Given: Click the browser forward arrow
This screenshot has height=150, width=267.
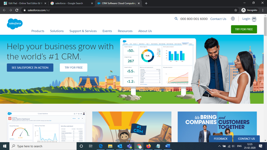Looking at the screenshot, I should click(x=10, y=10).
